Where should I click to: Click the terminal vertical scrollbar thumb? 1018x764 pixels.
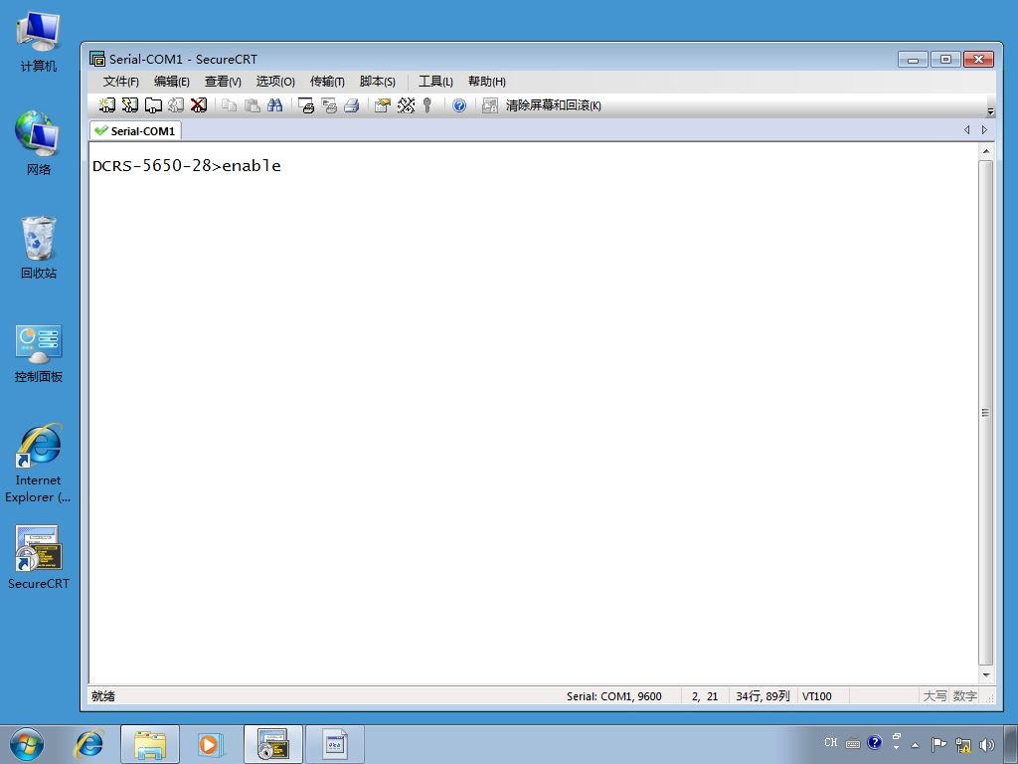(985, 413)
